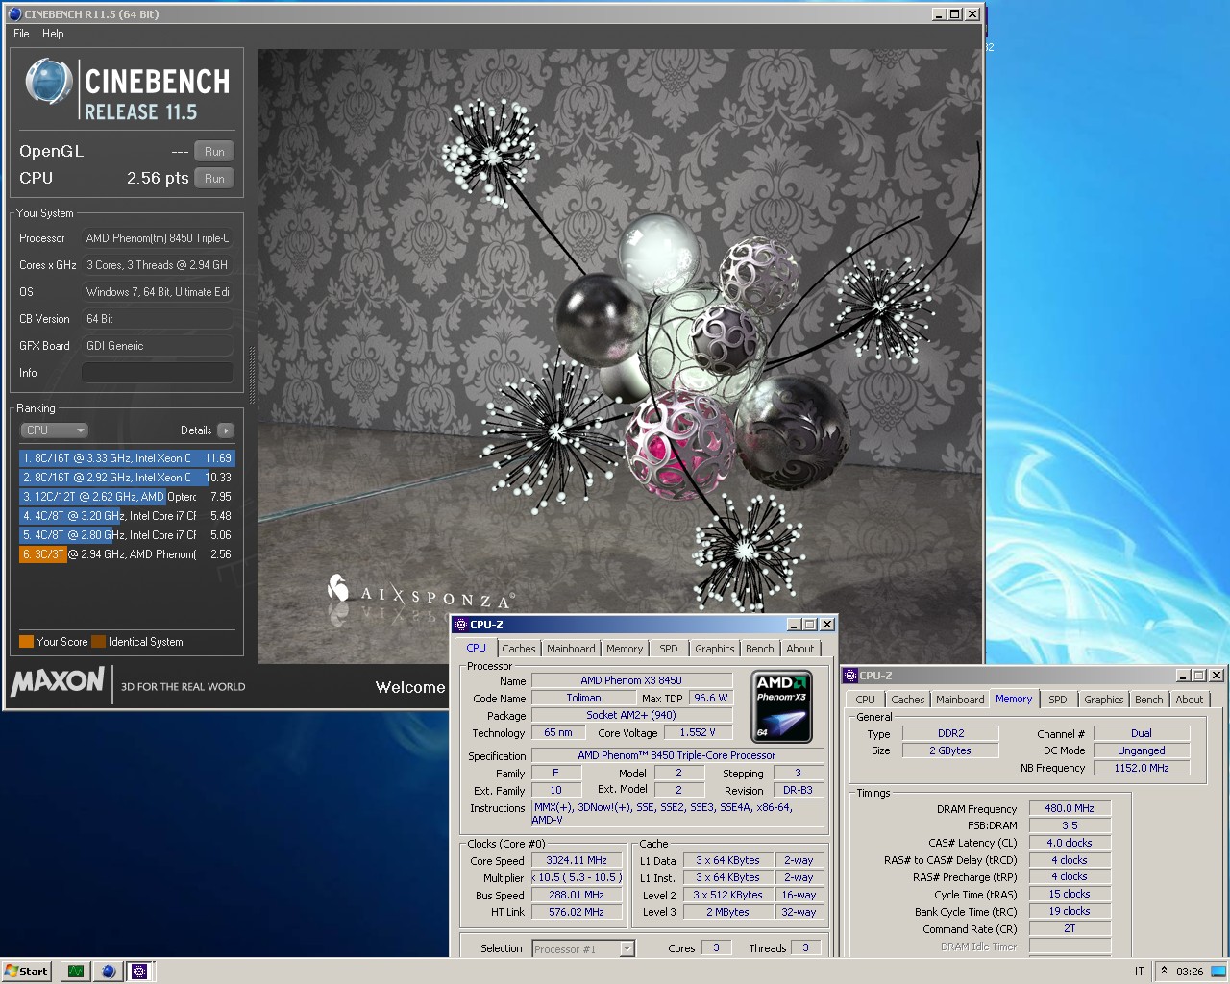Switch to Memory tab in front CPU-Z
The image size is (1230, 984).
pos(625,649)
